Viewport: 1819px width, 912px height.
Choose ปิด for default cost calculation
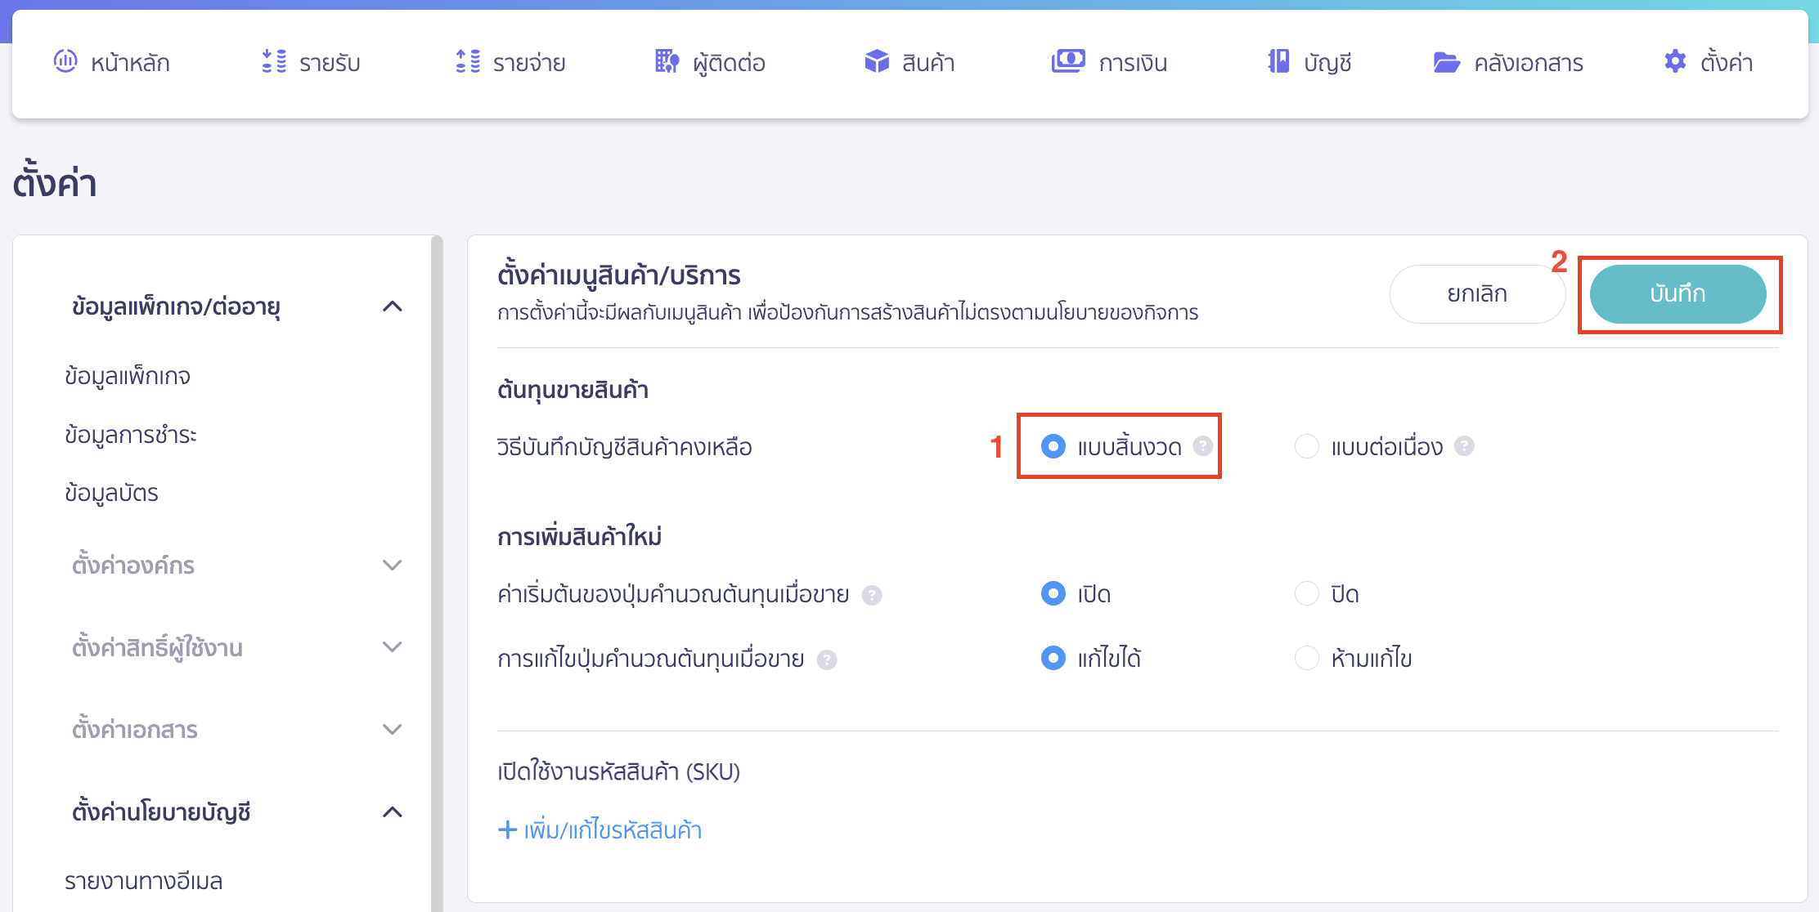pyautogui.click(x=1307, y=593)
